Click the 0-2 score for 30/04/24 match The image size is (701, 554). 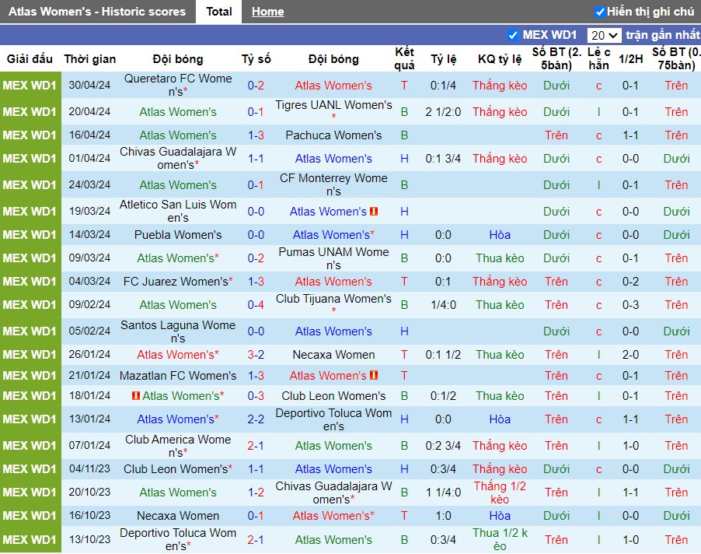(x=256, y=86)
